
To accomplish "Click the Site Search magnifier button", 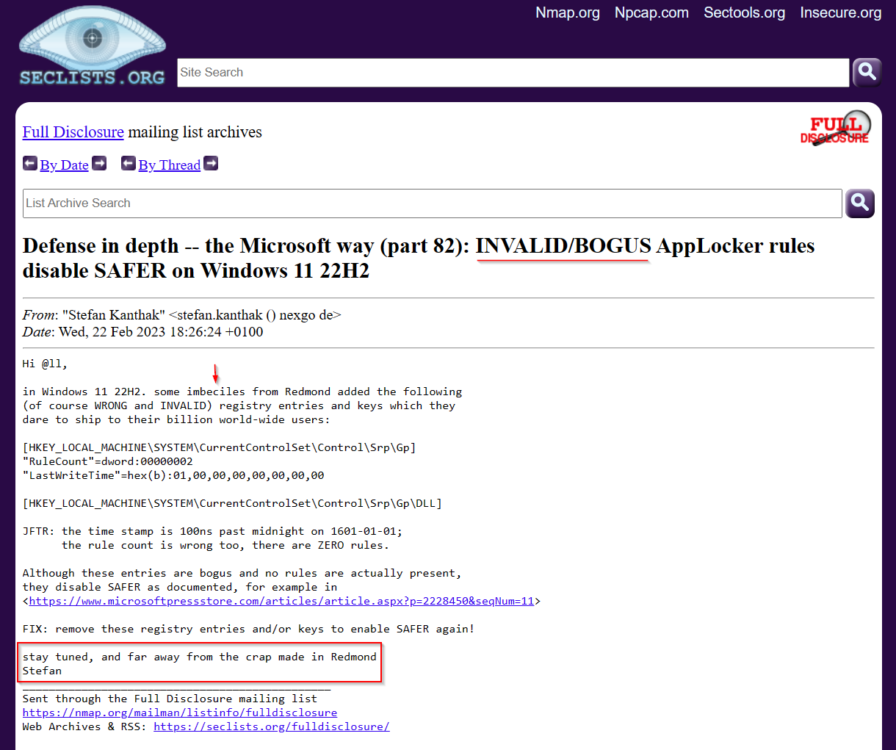I will click(867, 72).
